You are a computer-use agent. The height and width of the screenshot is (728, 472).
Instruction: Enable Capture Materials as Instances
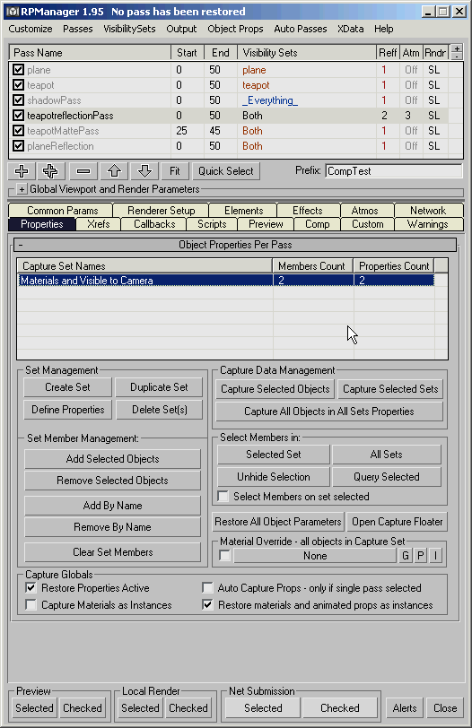[31, 605]
